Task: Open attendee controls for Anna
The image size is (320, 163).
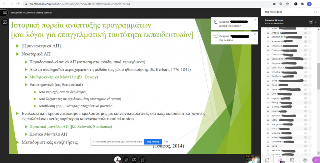Action: point(310,29)
